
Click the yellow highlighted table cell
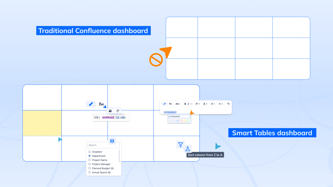[42, 123]
